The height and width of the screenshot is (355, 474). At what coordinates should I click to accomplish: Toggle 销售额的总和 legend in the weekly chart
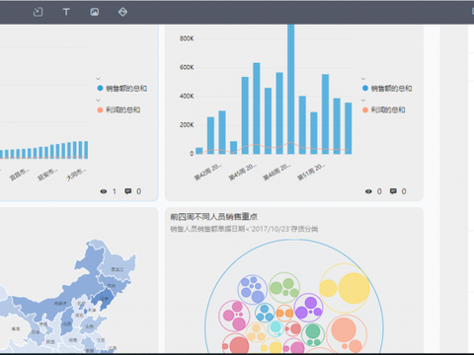[387, 88]
